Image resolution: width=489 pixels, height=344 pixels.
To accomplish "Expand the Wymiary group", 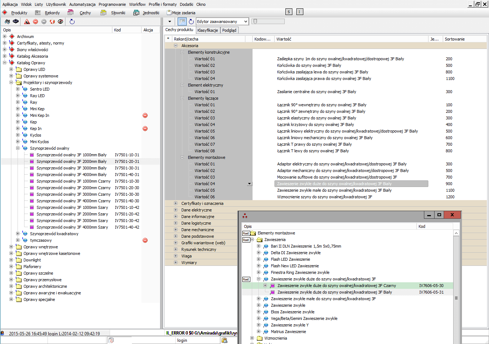I will [175, 263].
